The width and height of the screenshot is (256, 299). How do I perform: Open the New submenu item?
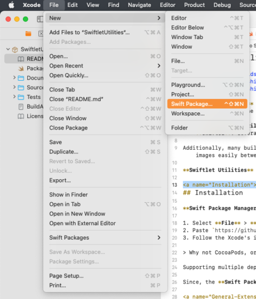pos(105,18)
